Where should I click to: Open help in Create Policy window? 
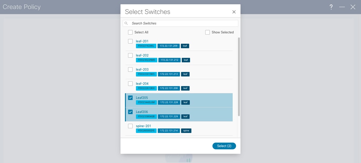tap(331, 7)
